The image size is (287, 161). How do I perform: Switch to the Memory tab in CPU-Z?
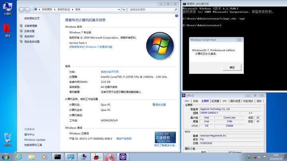(215, 101)
